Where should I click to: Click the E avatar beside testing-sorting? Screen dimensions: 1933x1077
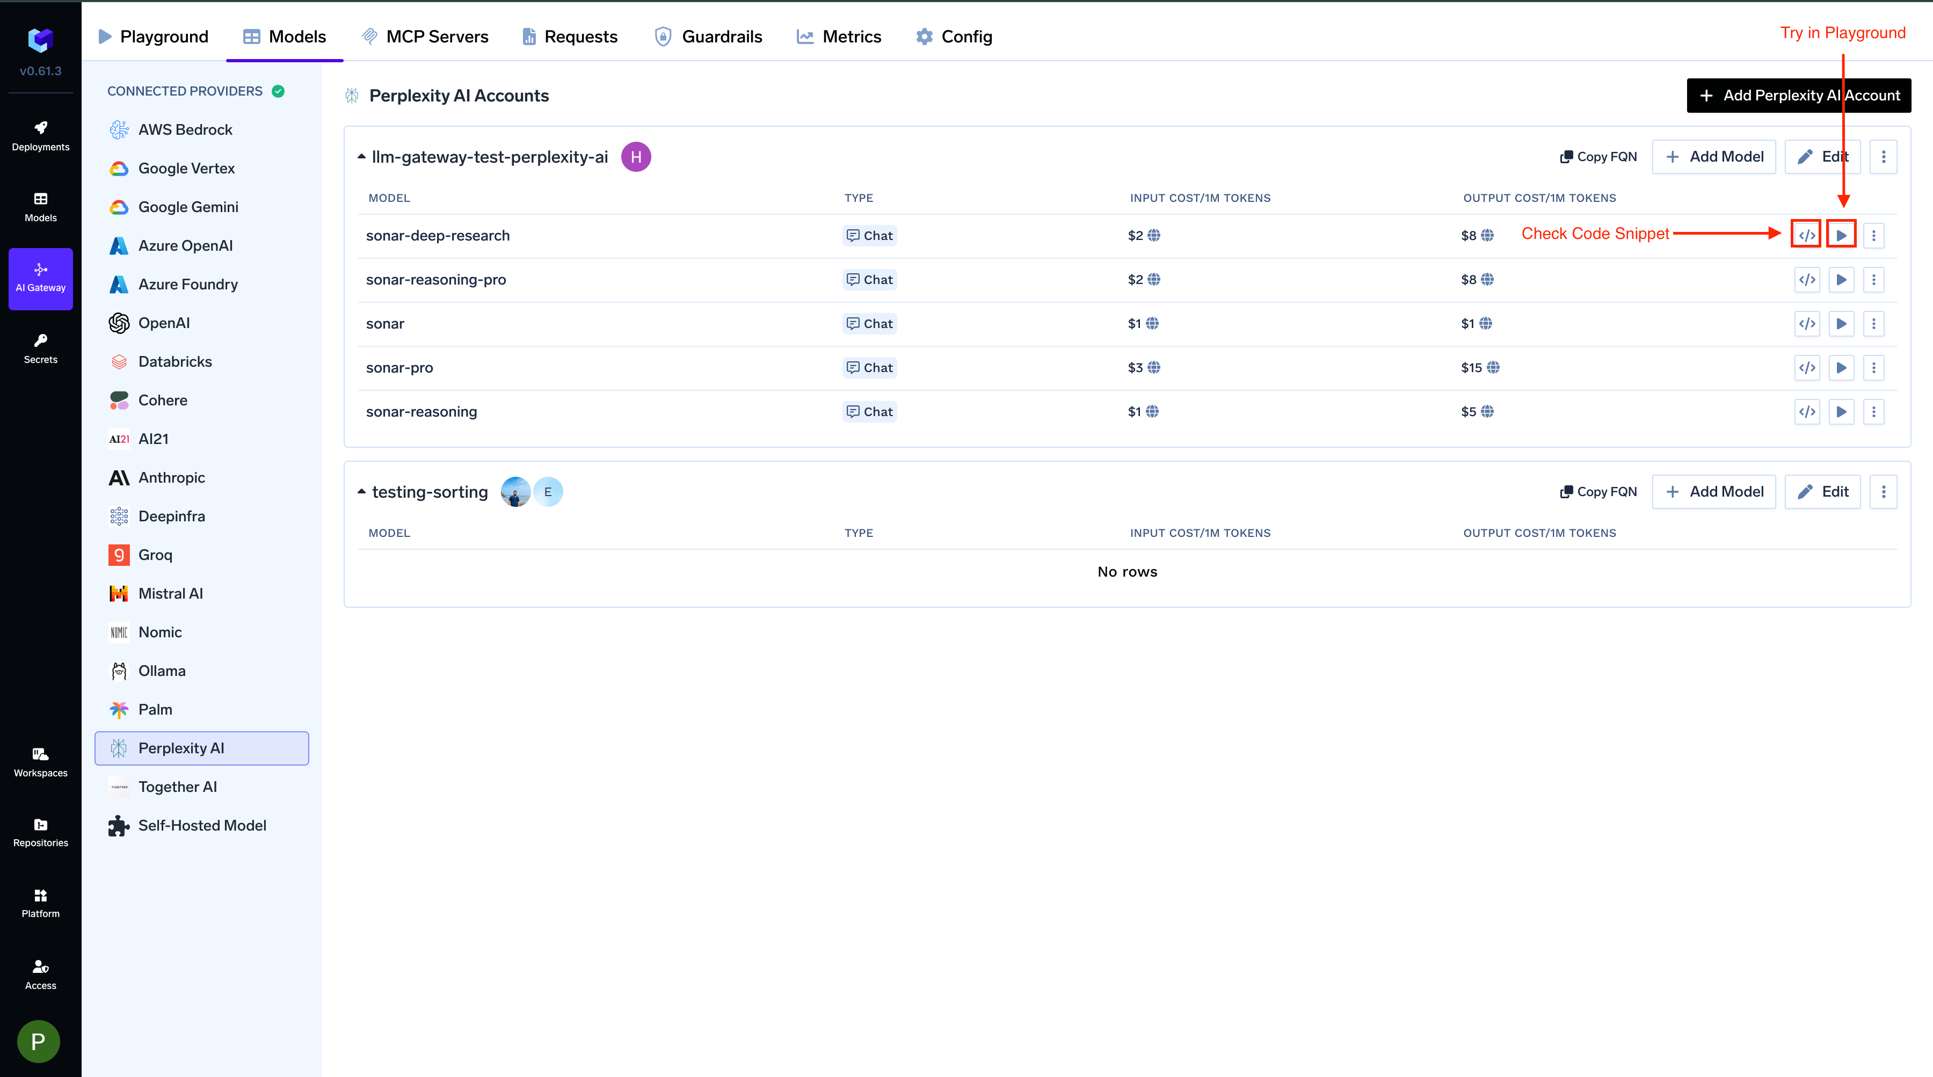(548, 492)
